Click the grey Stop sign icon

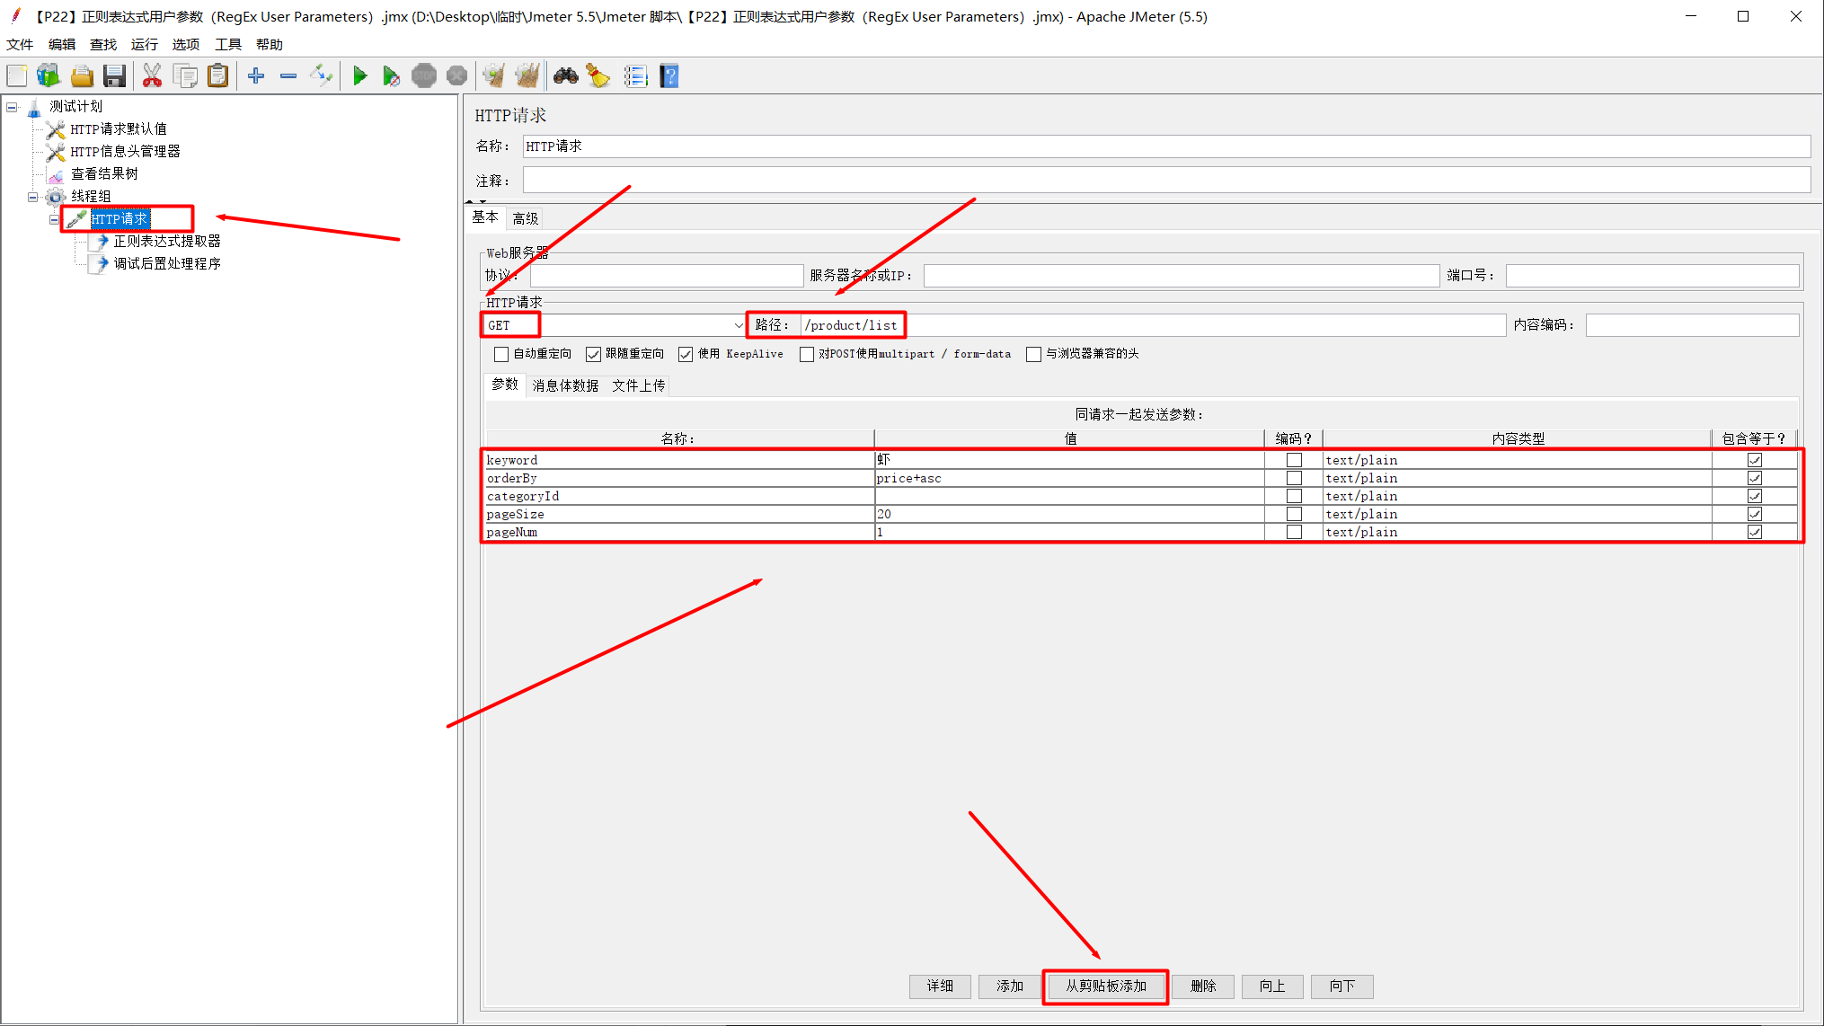tap(424, 76)
